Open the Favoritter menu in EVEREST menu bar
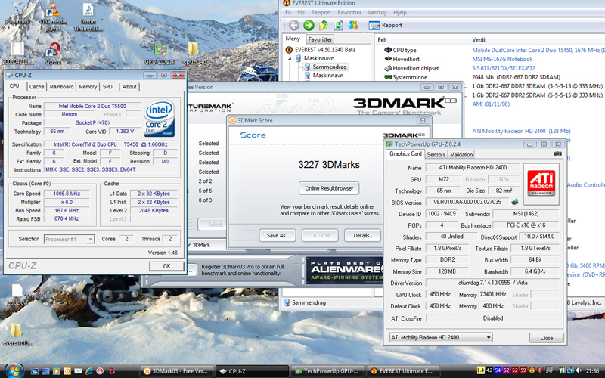 (349, 12)
